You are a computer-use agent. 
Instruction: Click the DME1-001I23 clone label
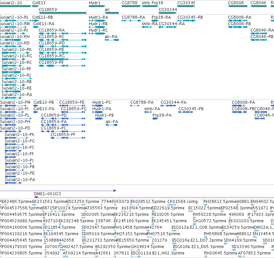(x=47, y=194)
